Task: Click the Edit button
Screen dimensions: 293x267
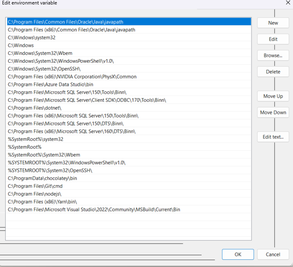Action: pos(273,39)
